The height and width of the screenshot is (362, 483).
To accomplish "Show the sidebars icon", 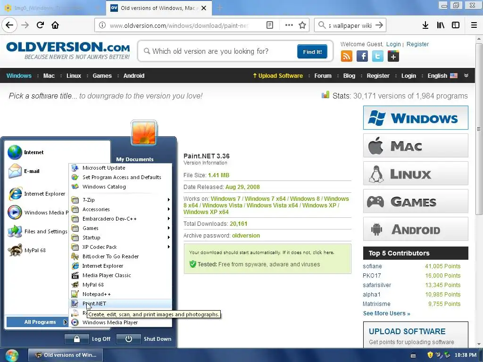I will pyautogui.click(x=456, y=25).
